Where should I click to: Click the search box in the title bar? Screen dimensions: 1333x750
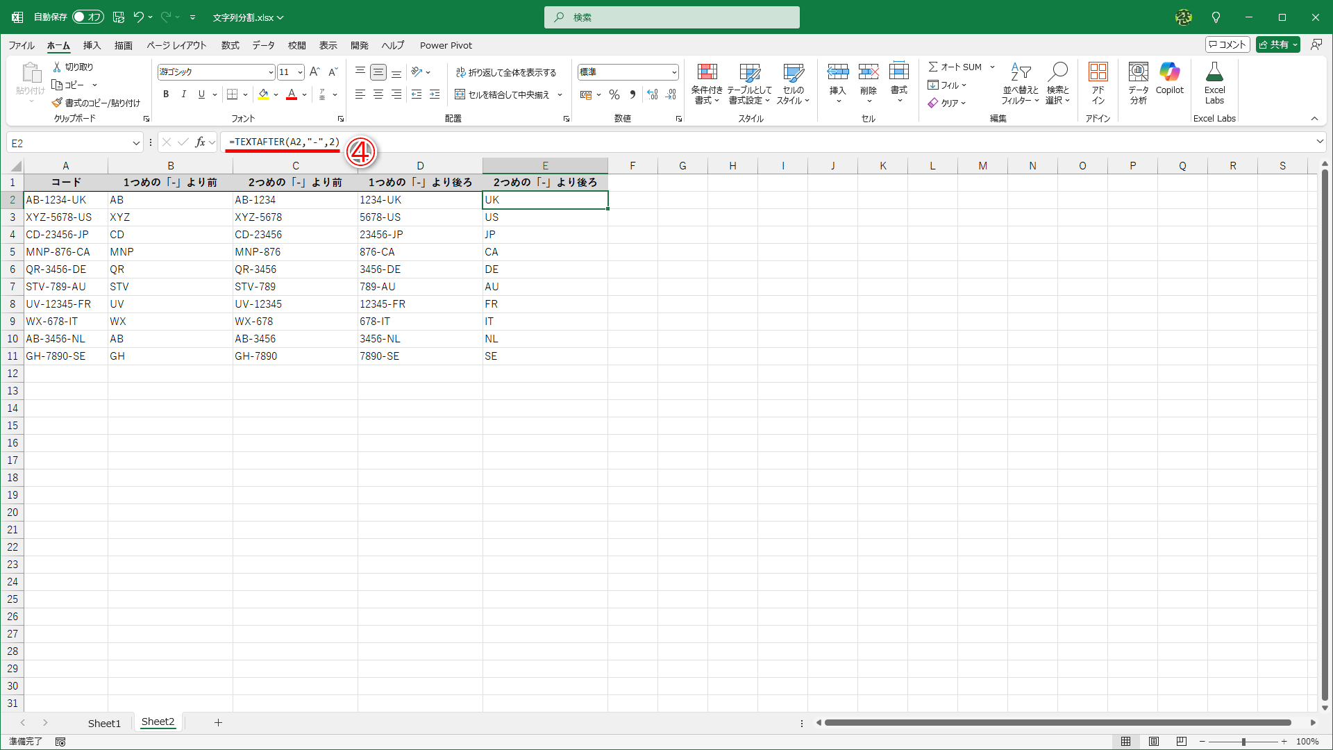(x=671, y=17)
